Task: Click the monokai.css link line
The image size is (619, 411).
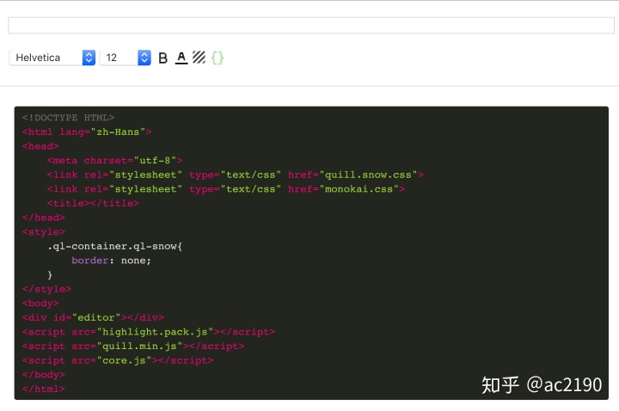Action: point(226,188)
